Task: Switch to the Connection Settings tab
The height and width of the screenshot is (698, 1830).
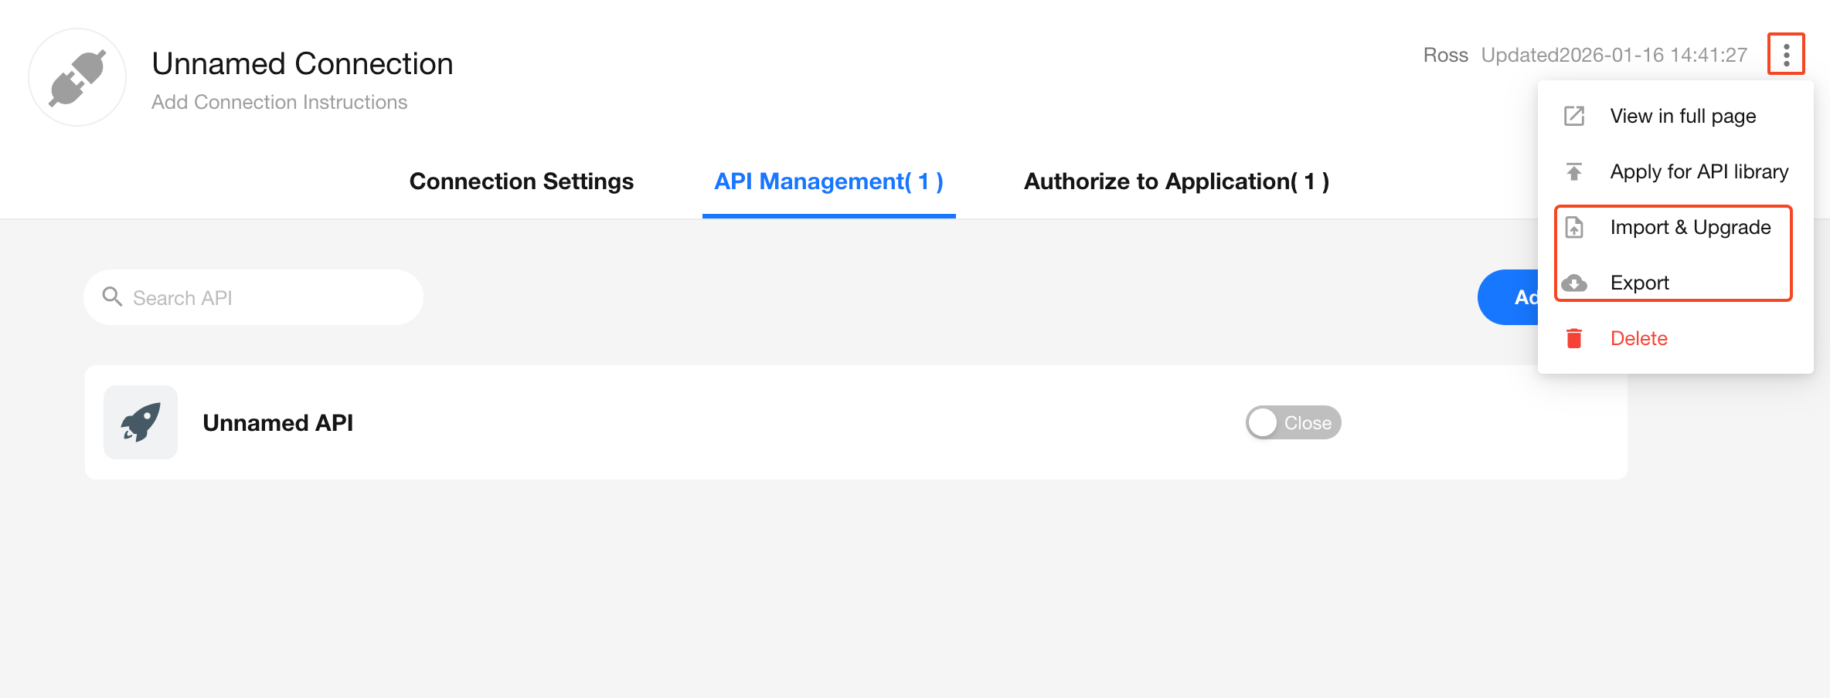Action: pyautogui.click(x=521, y=181)
